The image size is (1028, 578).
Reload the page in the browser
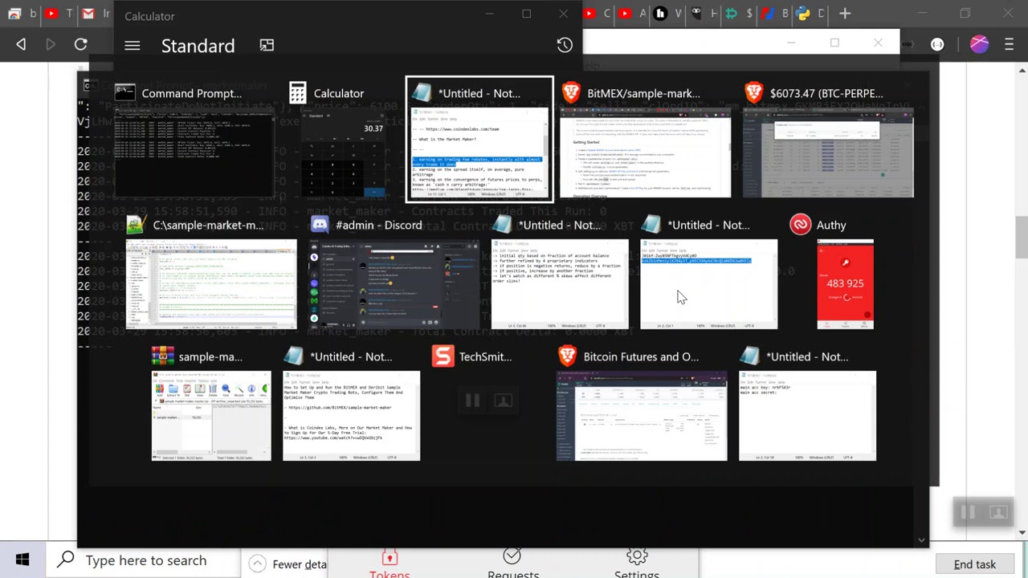[80, 45]
